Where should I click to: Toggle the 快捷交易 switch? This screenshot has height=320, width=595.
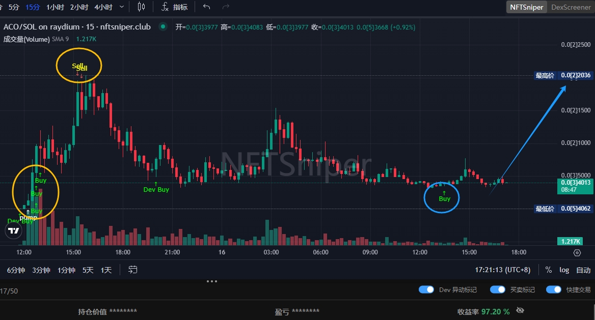[x=554, y=289]
